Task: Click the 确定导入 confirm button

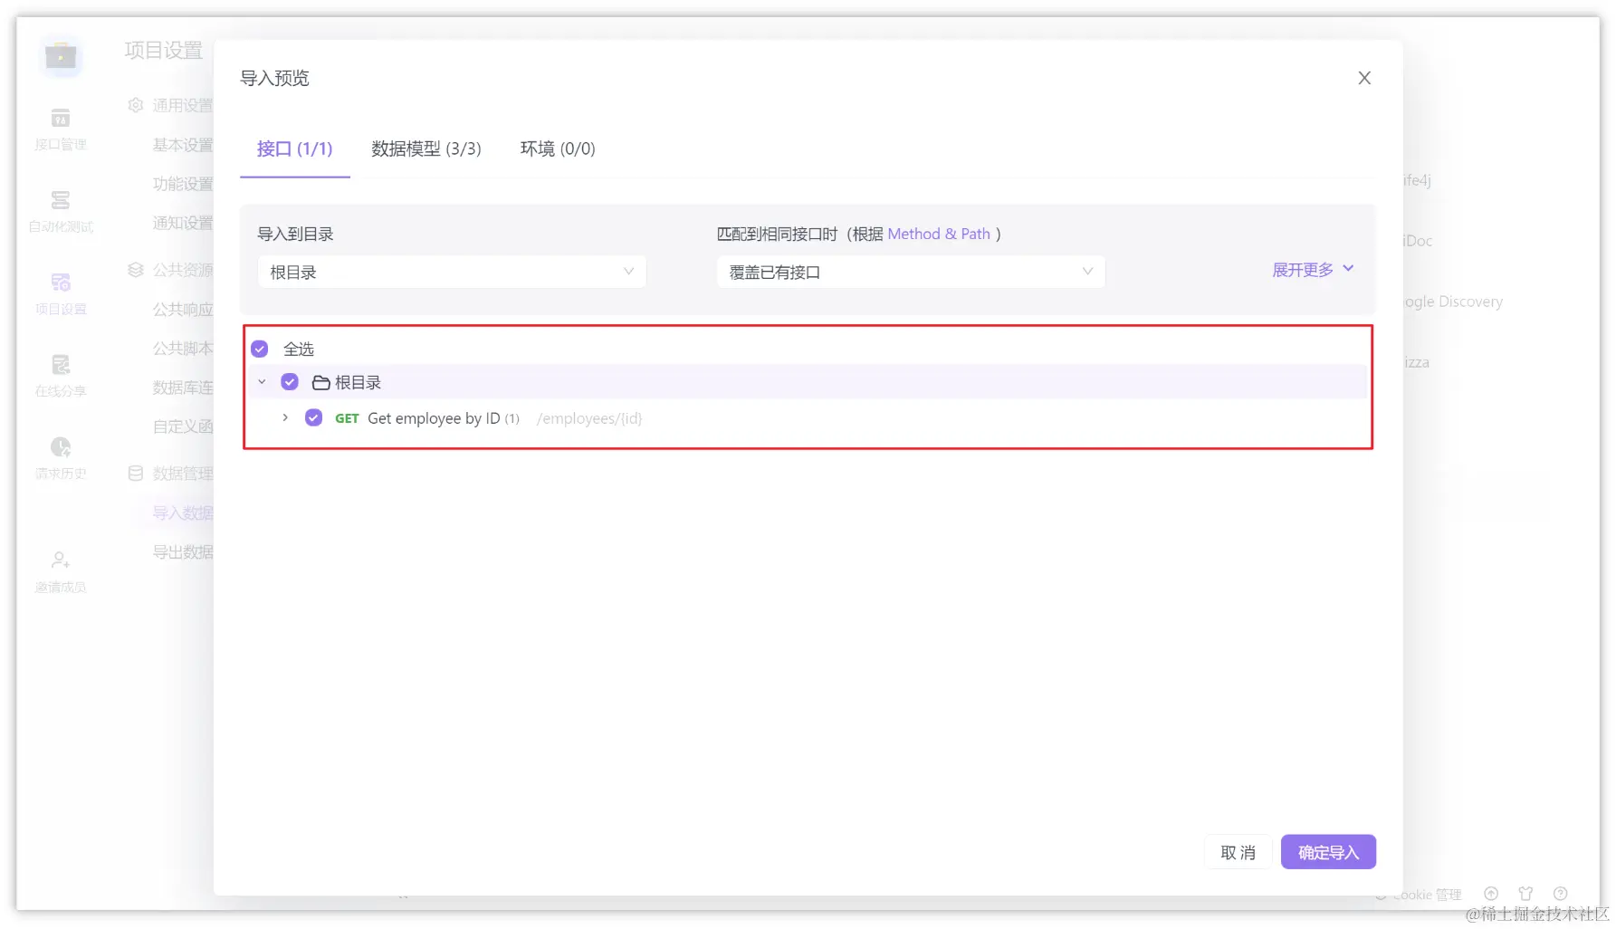Action: pos(1327,851)
